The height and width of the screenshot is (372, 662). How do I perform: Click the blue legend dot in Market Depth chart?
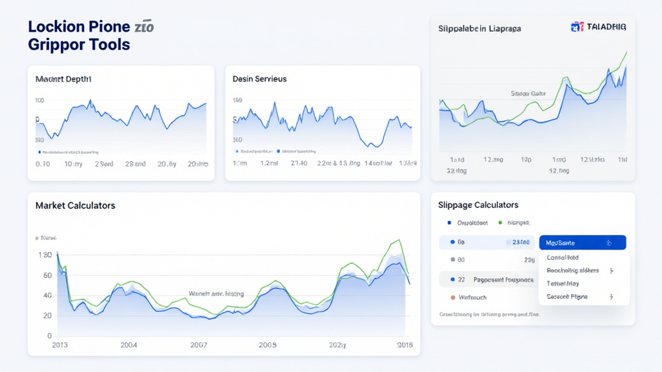tap(40, 152)
